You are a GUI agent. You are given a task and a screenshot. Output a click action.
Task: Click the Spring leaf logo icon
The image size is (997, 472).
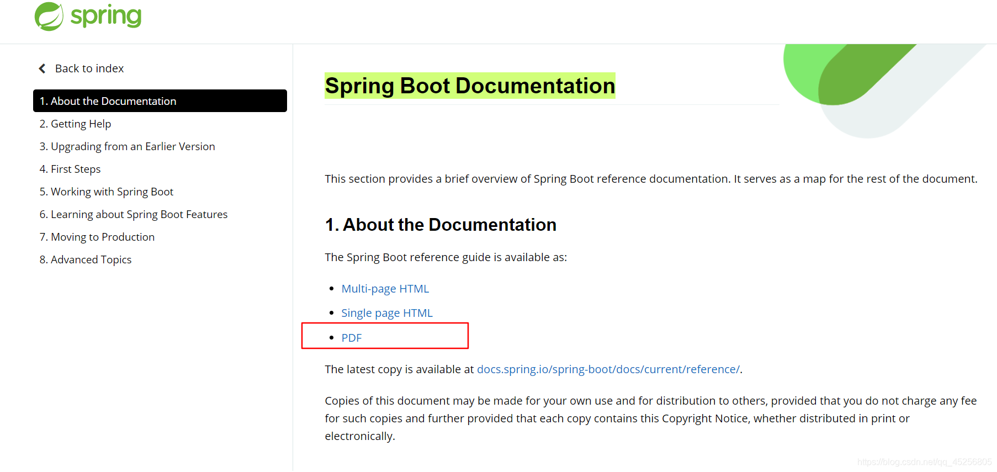pyautogui.click(x=49, y=17)
